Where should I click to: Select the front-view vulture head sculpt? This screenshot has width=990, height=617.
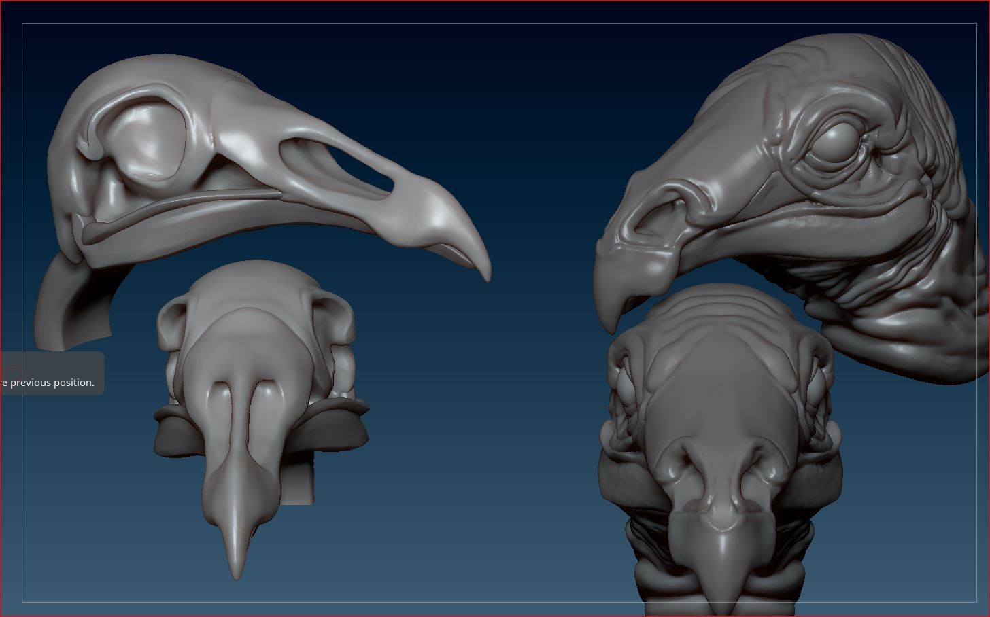click(721, 421)
